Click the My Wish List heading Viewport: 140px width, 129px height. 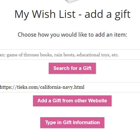(x=73, y=15)
